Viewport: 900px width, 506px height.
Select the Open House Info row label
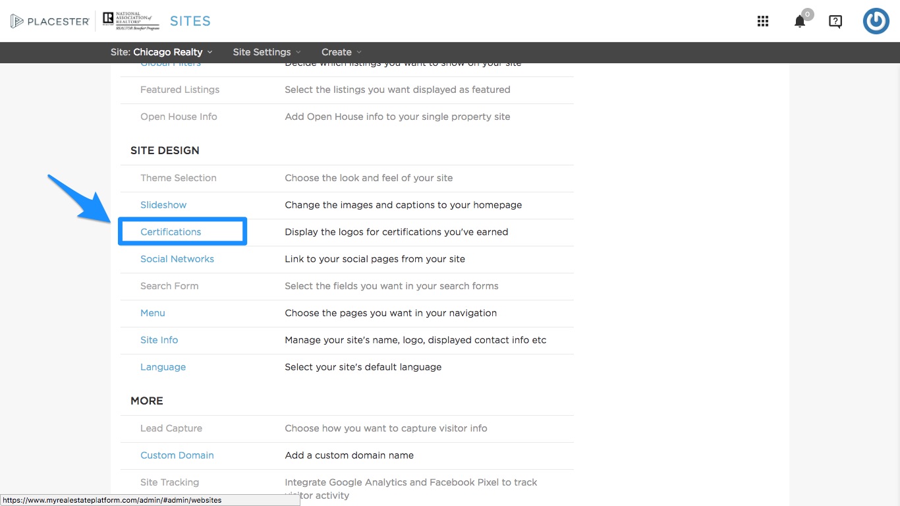(179, 117)
